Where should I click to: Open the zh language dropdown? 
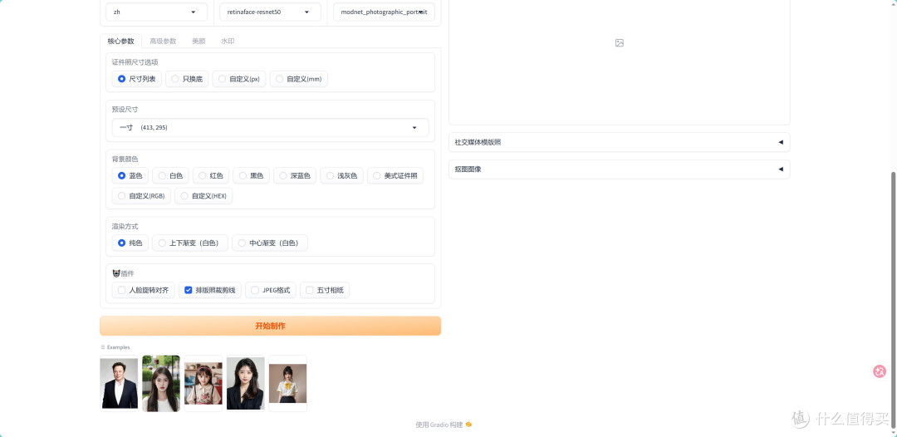click(157, 12)
